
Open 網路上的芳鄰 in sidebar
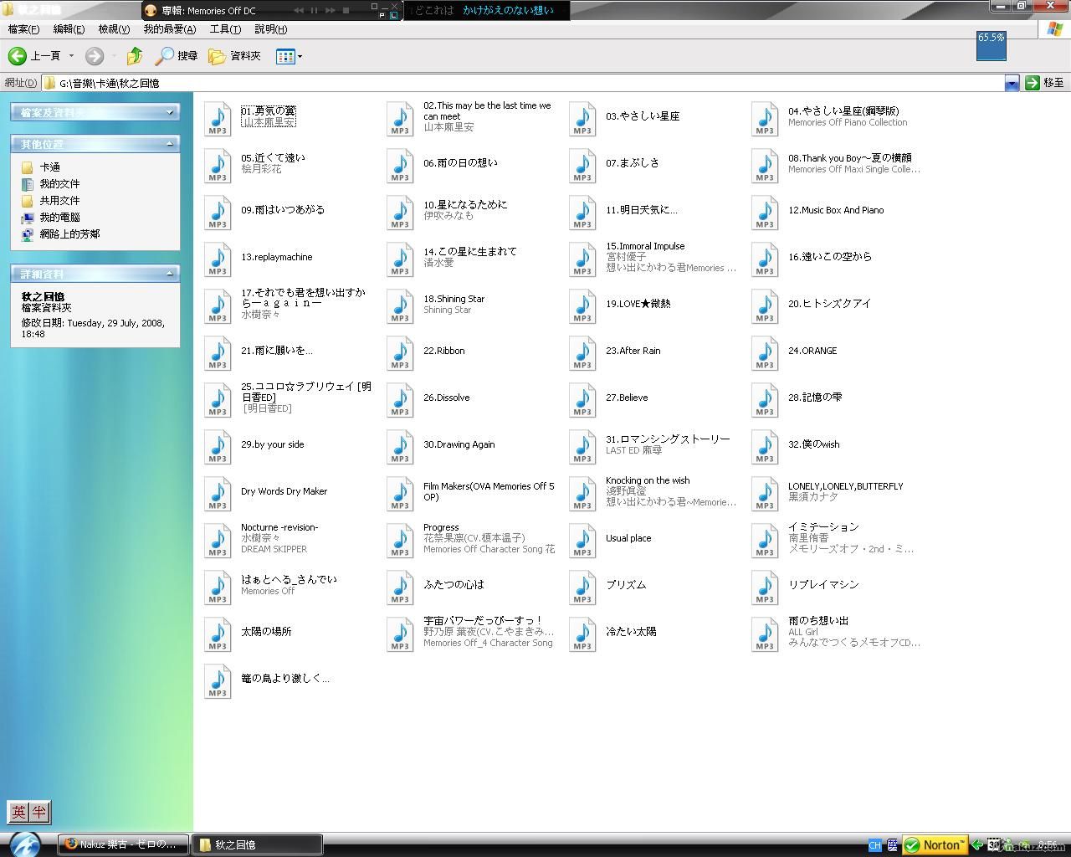click(69, 234)
